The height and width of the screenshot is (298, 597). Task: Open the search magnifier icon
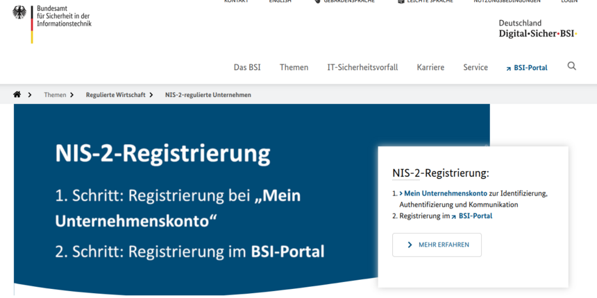571,67
